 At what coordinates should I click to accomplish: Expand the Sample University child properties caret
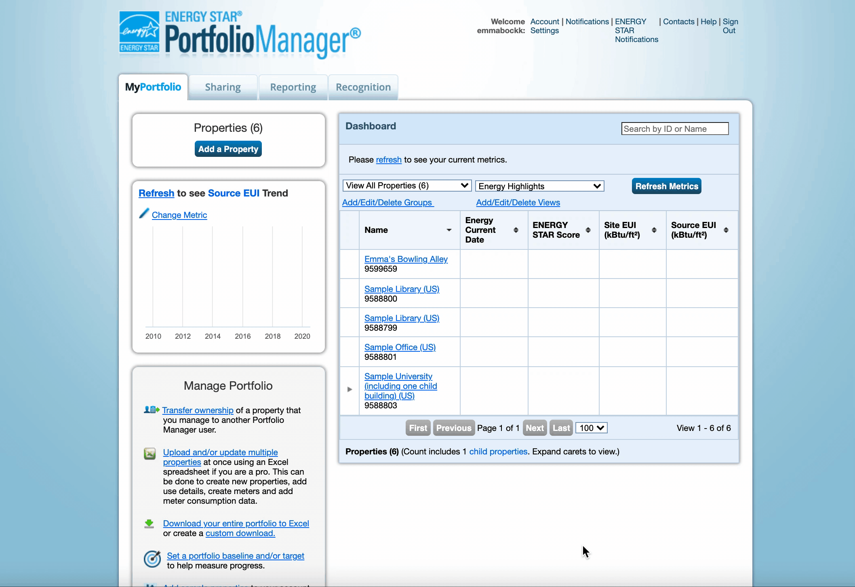click(350, 389)
